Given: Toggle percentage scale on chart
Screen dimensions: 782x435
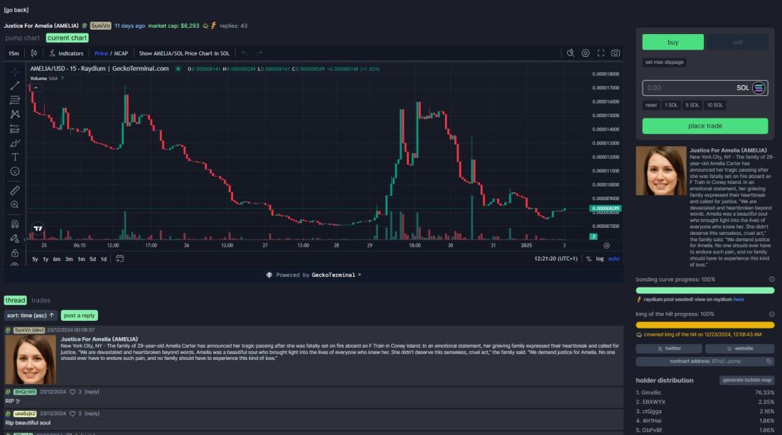Looking at the screenshot, I should pos(589,259).
